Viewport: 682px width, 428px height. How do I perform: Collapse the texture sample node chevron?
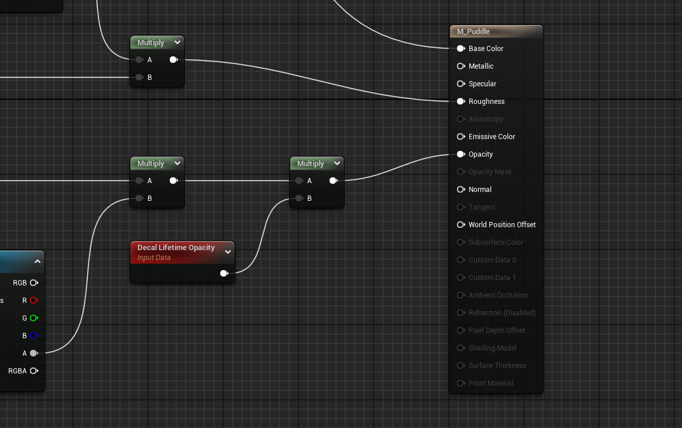38,262
